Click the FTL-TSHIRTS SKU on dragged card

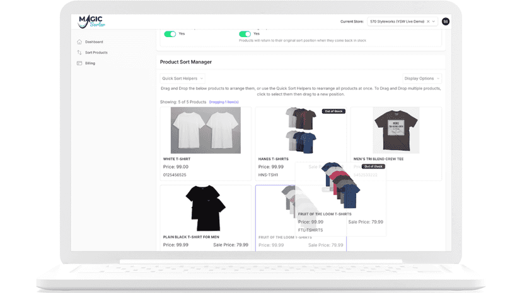click(310, 230)
